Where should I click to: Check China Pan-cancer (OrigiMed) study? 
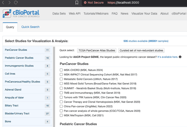61,106
